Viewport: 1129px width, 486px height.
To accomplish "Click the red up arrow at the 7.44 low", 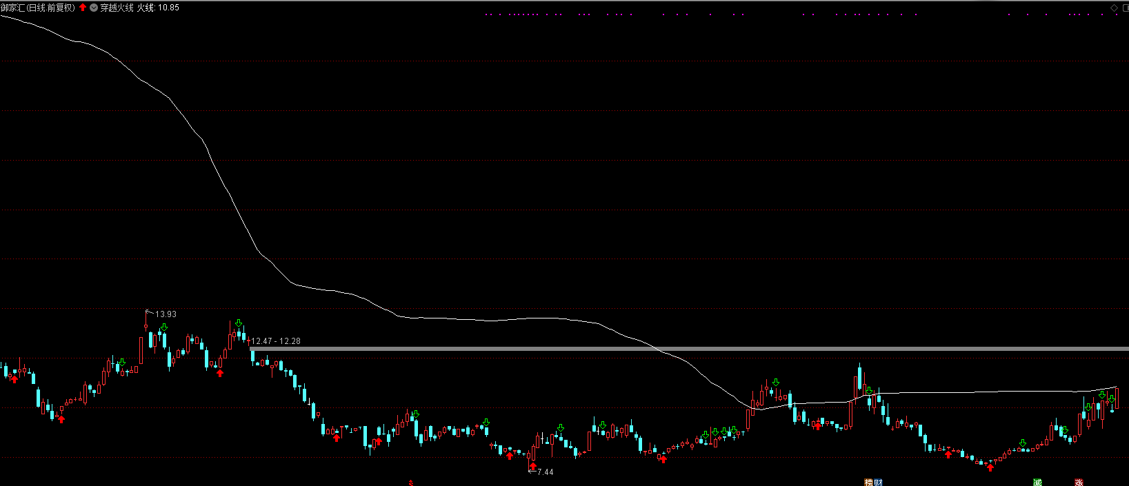I will pos(532,467).
